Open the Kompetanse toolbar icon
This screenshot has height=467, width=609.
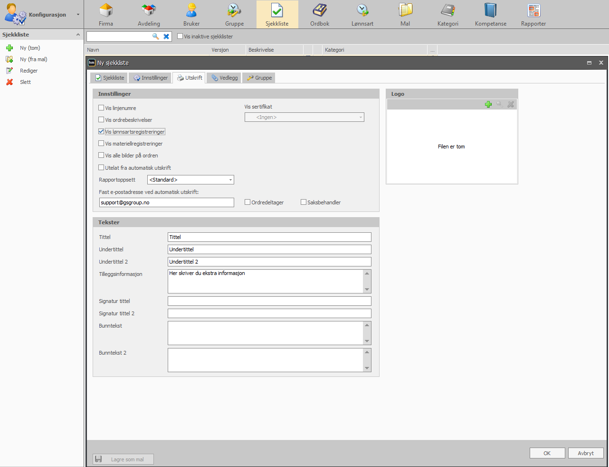click(x=491, y=10)
